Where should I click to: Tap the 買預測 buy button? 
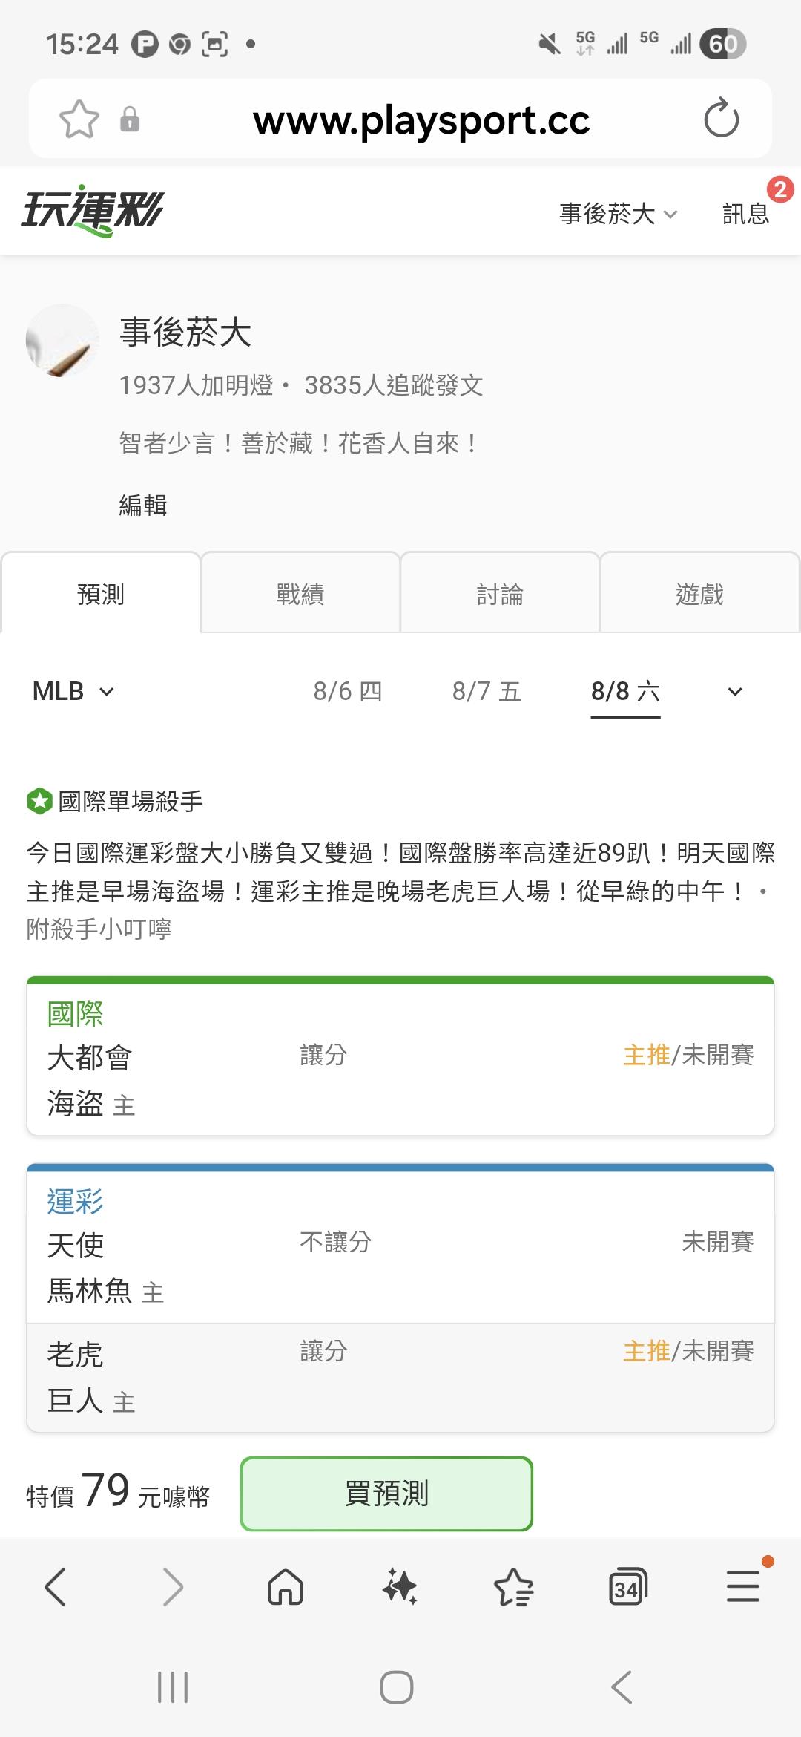386,1494
